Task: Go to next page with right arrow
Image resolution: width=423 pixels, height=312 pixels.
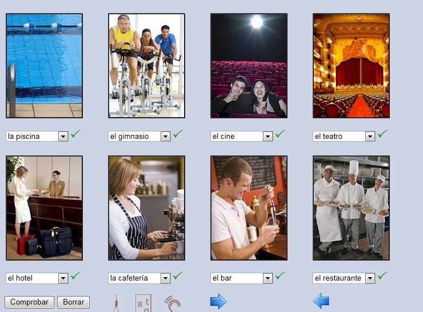Action: [218, 301]
